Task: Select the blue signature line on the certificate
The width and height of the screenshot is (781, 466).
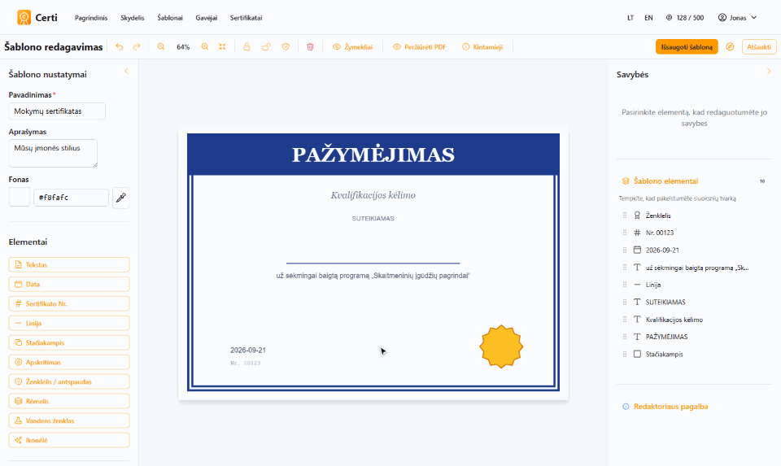Action: tap(373, 263)
